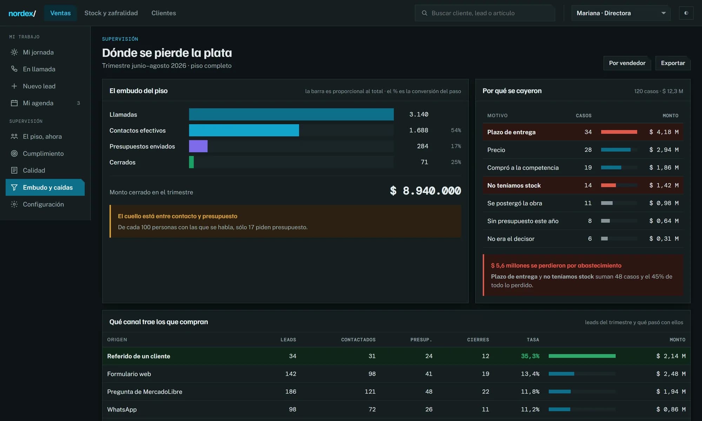Open the Stock y zafralidad tab
The height and width of the screenshot is (421, 702).
[111, 13]
